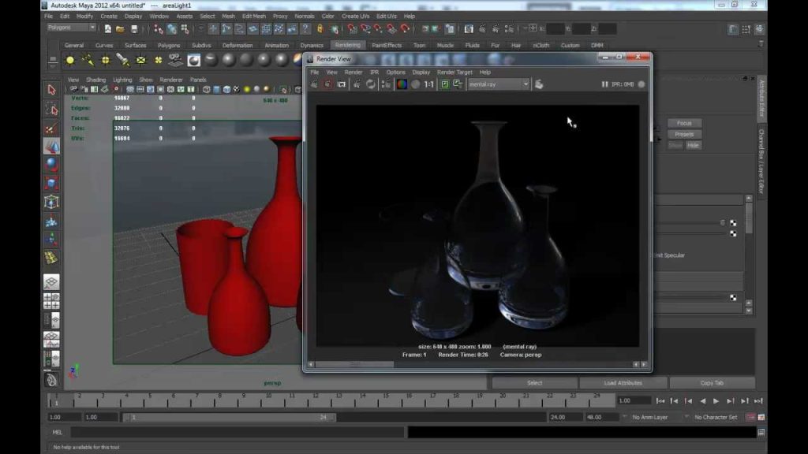This screenshot has width=808, height=454.
Task: Play the animation forward
Action: pos(716,401)
